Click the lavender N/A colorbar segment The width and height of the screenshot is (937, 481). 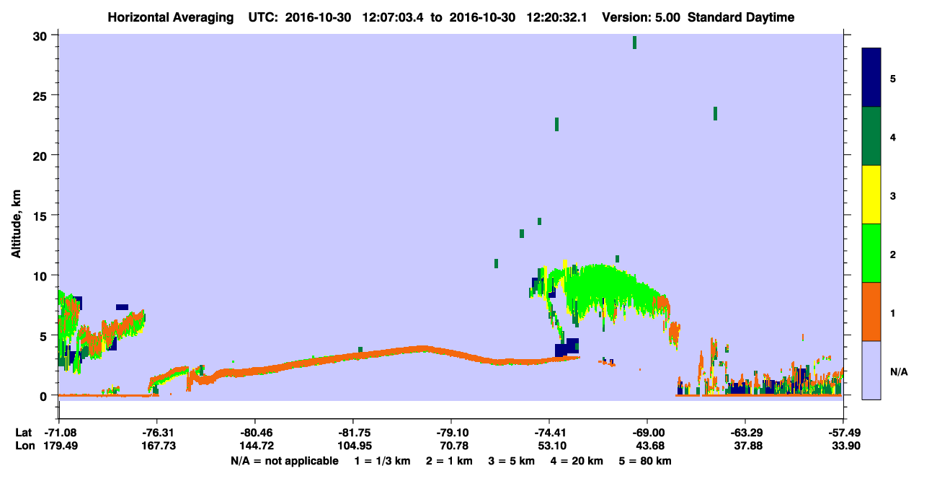point(871,370)
